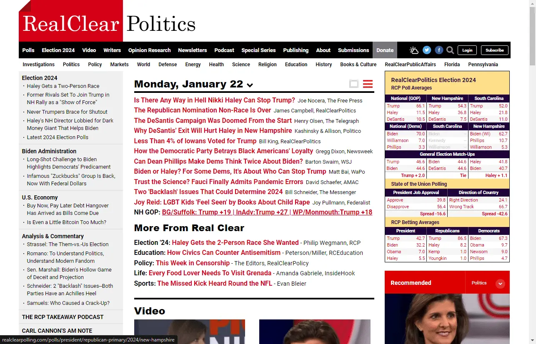
Task: Click the Login button
Action: coord(468,50)
